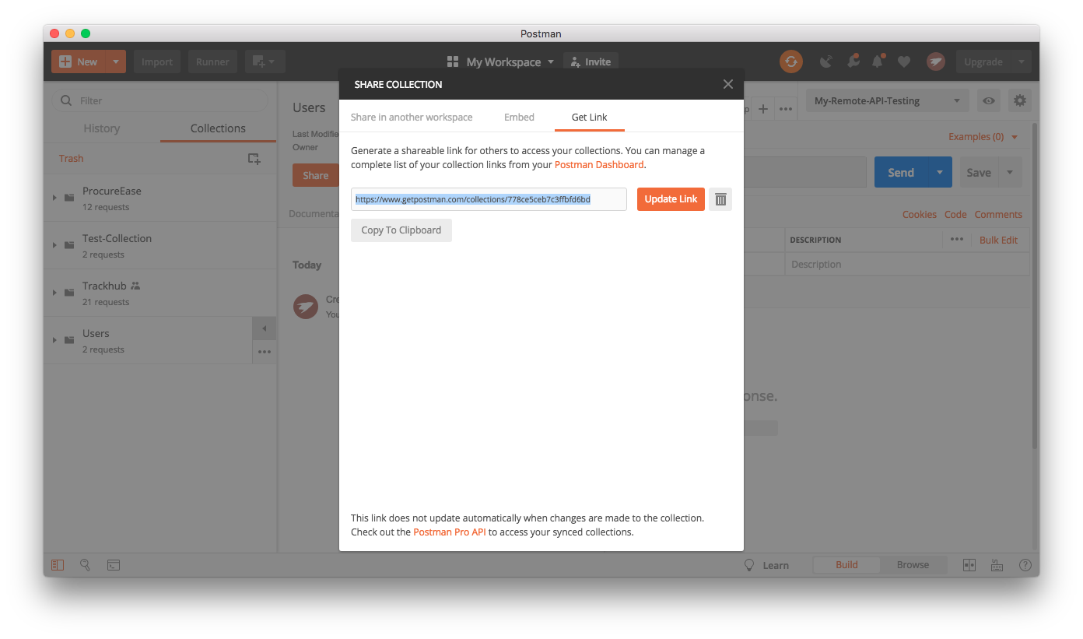This screenshot has height=639, width=1083.
Task: Click the heart favorites icon
Action: tap(903, 61)
